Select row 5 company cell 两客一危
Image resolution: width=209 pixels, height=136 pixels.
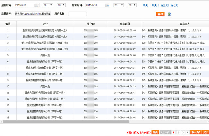pos(45,55)
